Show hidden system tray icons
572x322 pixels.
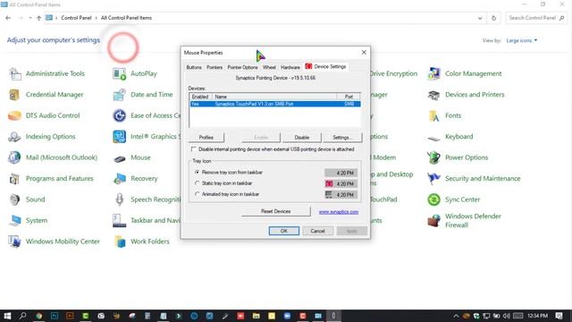coord(456,316)
